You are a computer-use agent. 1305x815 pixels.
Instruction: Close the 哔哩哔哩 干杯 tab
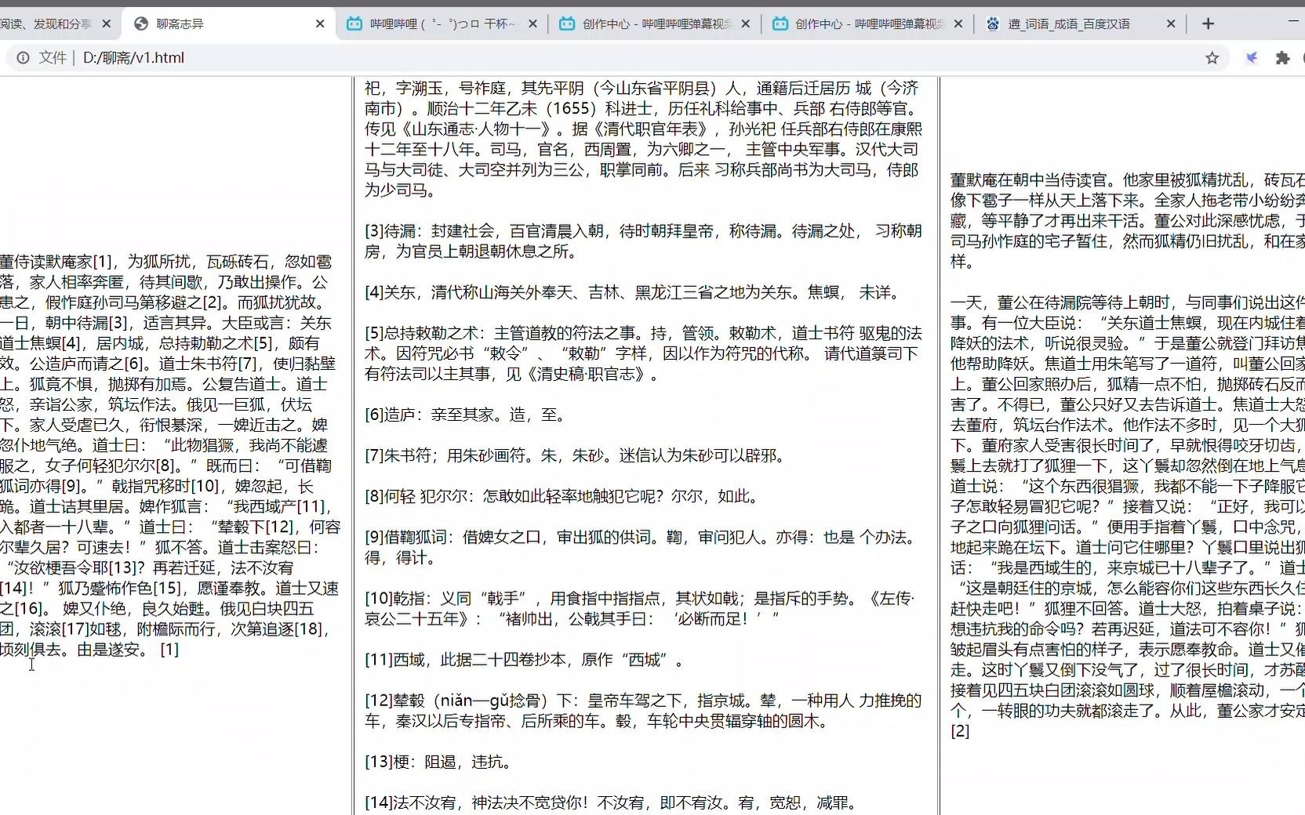pos(533,24)
